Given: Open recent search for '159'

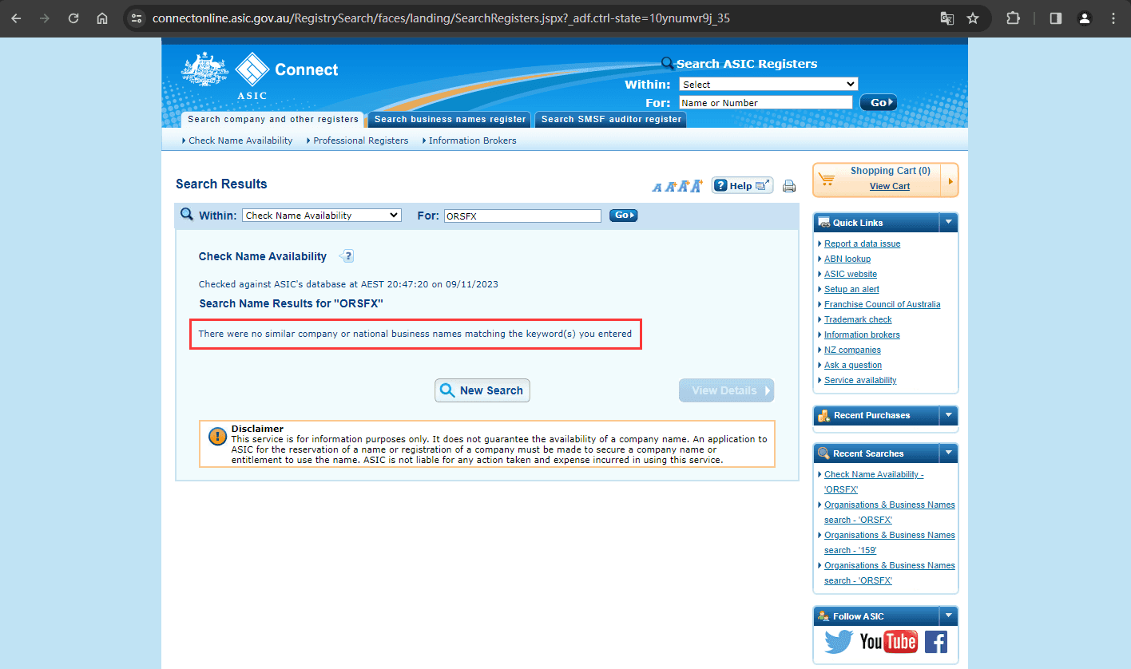Looking at the screenshot, I should (890, 542).
